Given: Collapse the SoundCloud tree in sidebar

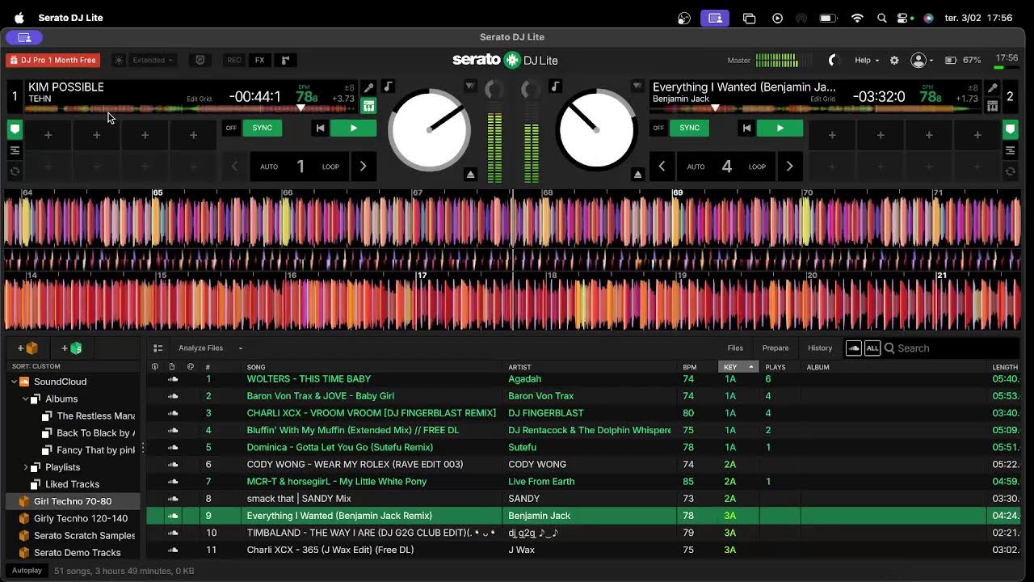Looking at the screenshot, I should point(15,382).
